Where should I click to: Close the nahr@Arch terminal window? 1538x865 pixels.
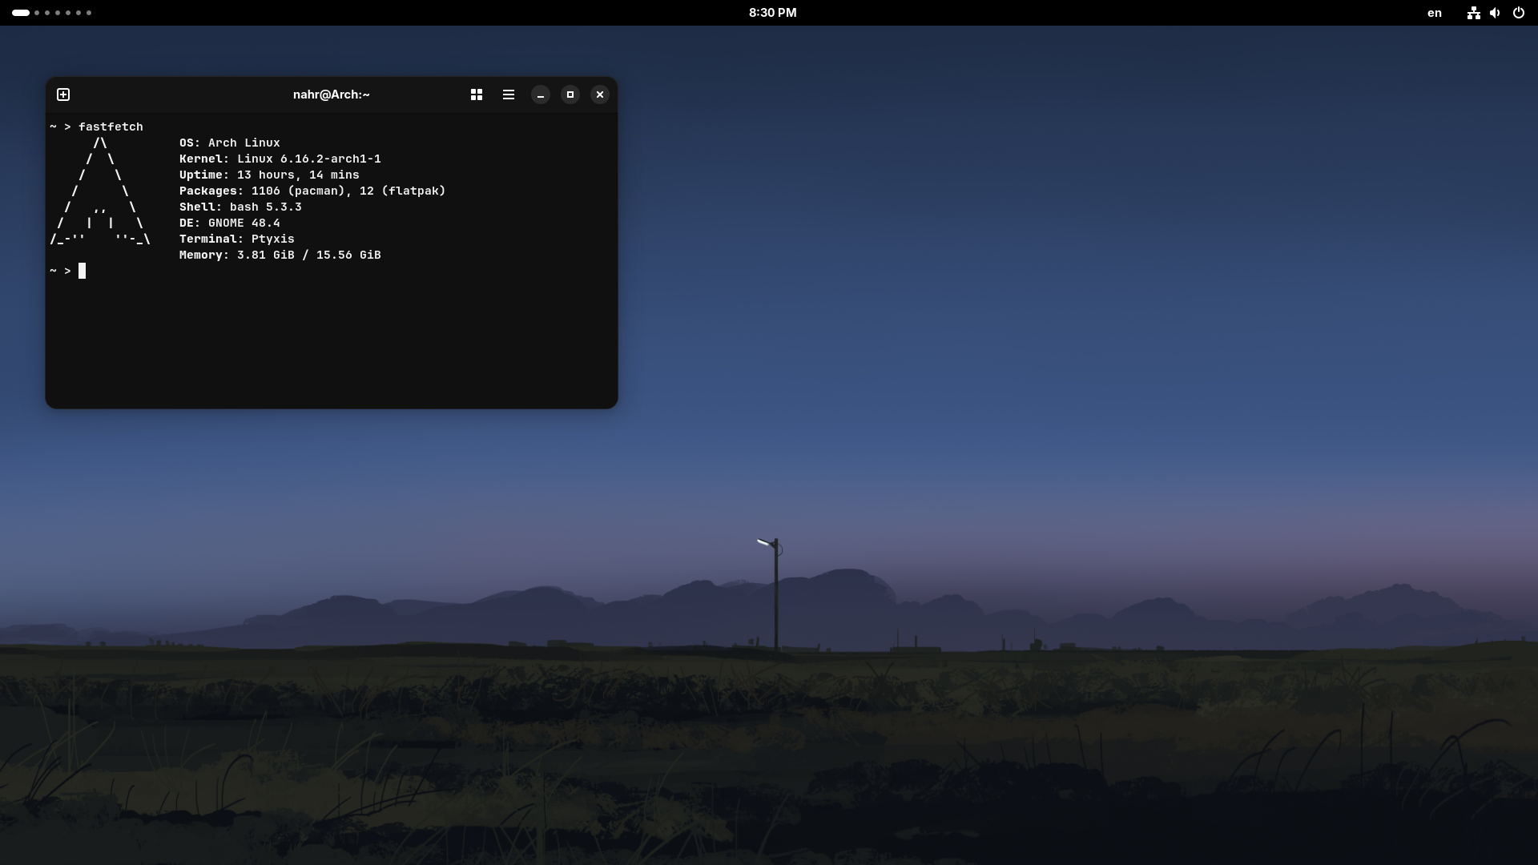point(600,95)
